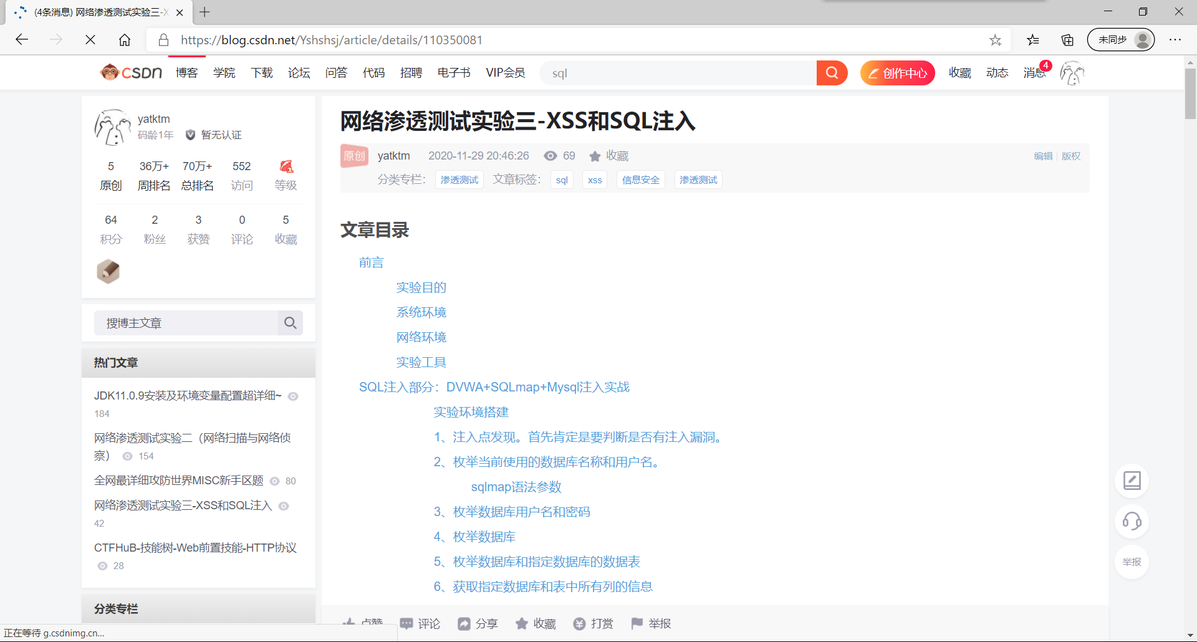Open the floating write-blog pen icon

tap(1132, 481)
